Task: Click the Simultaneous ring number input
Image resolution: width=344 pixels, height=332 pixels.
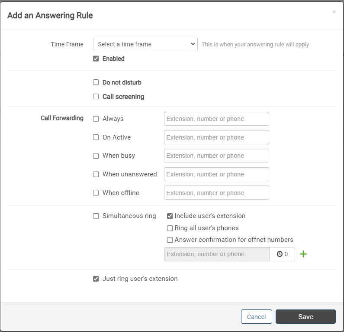Action: [217, 254]
